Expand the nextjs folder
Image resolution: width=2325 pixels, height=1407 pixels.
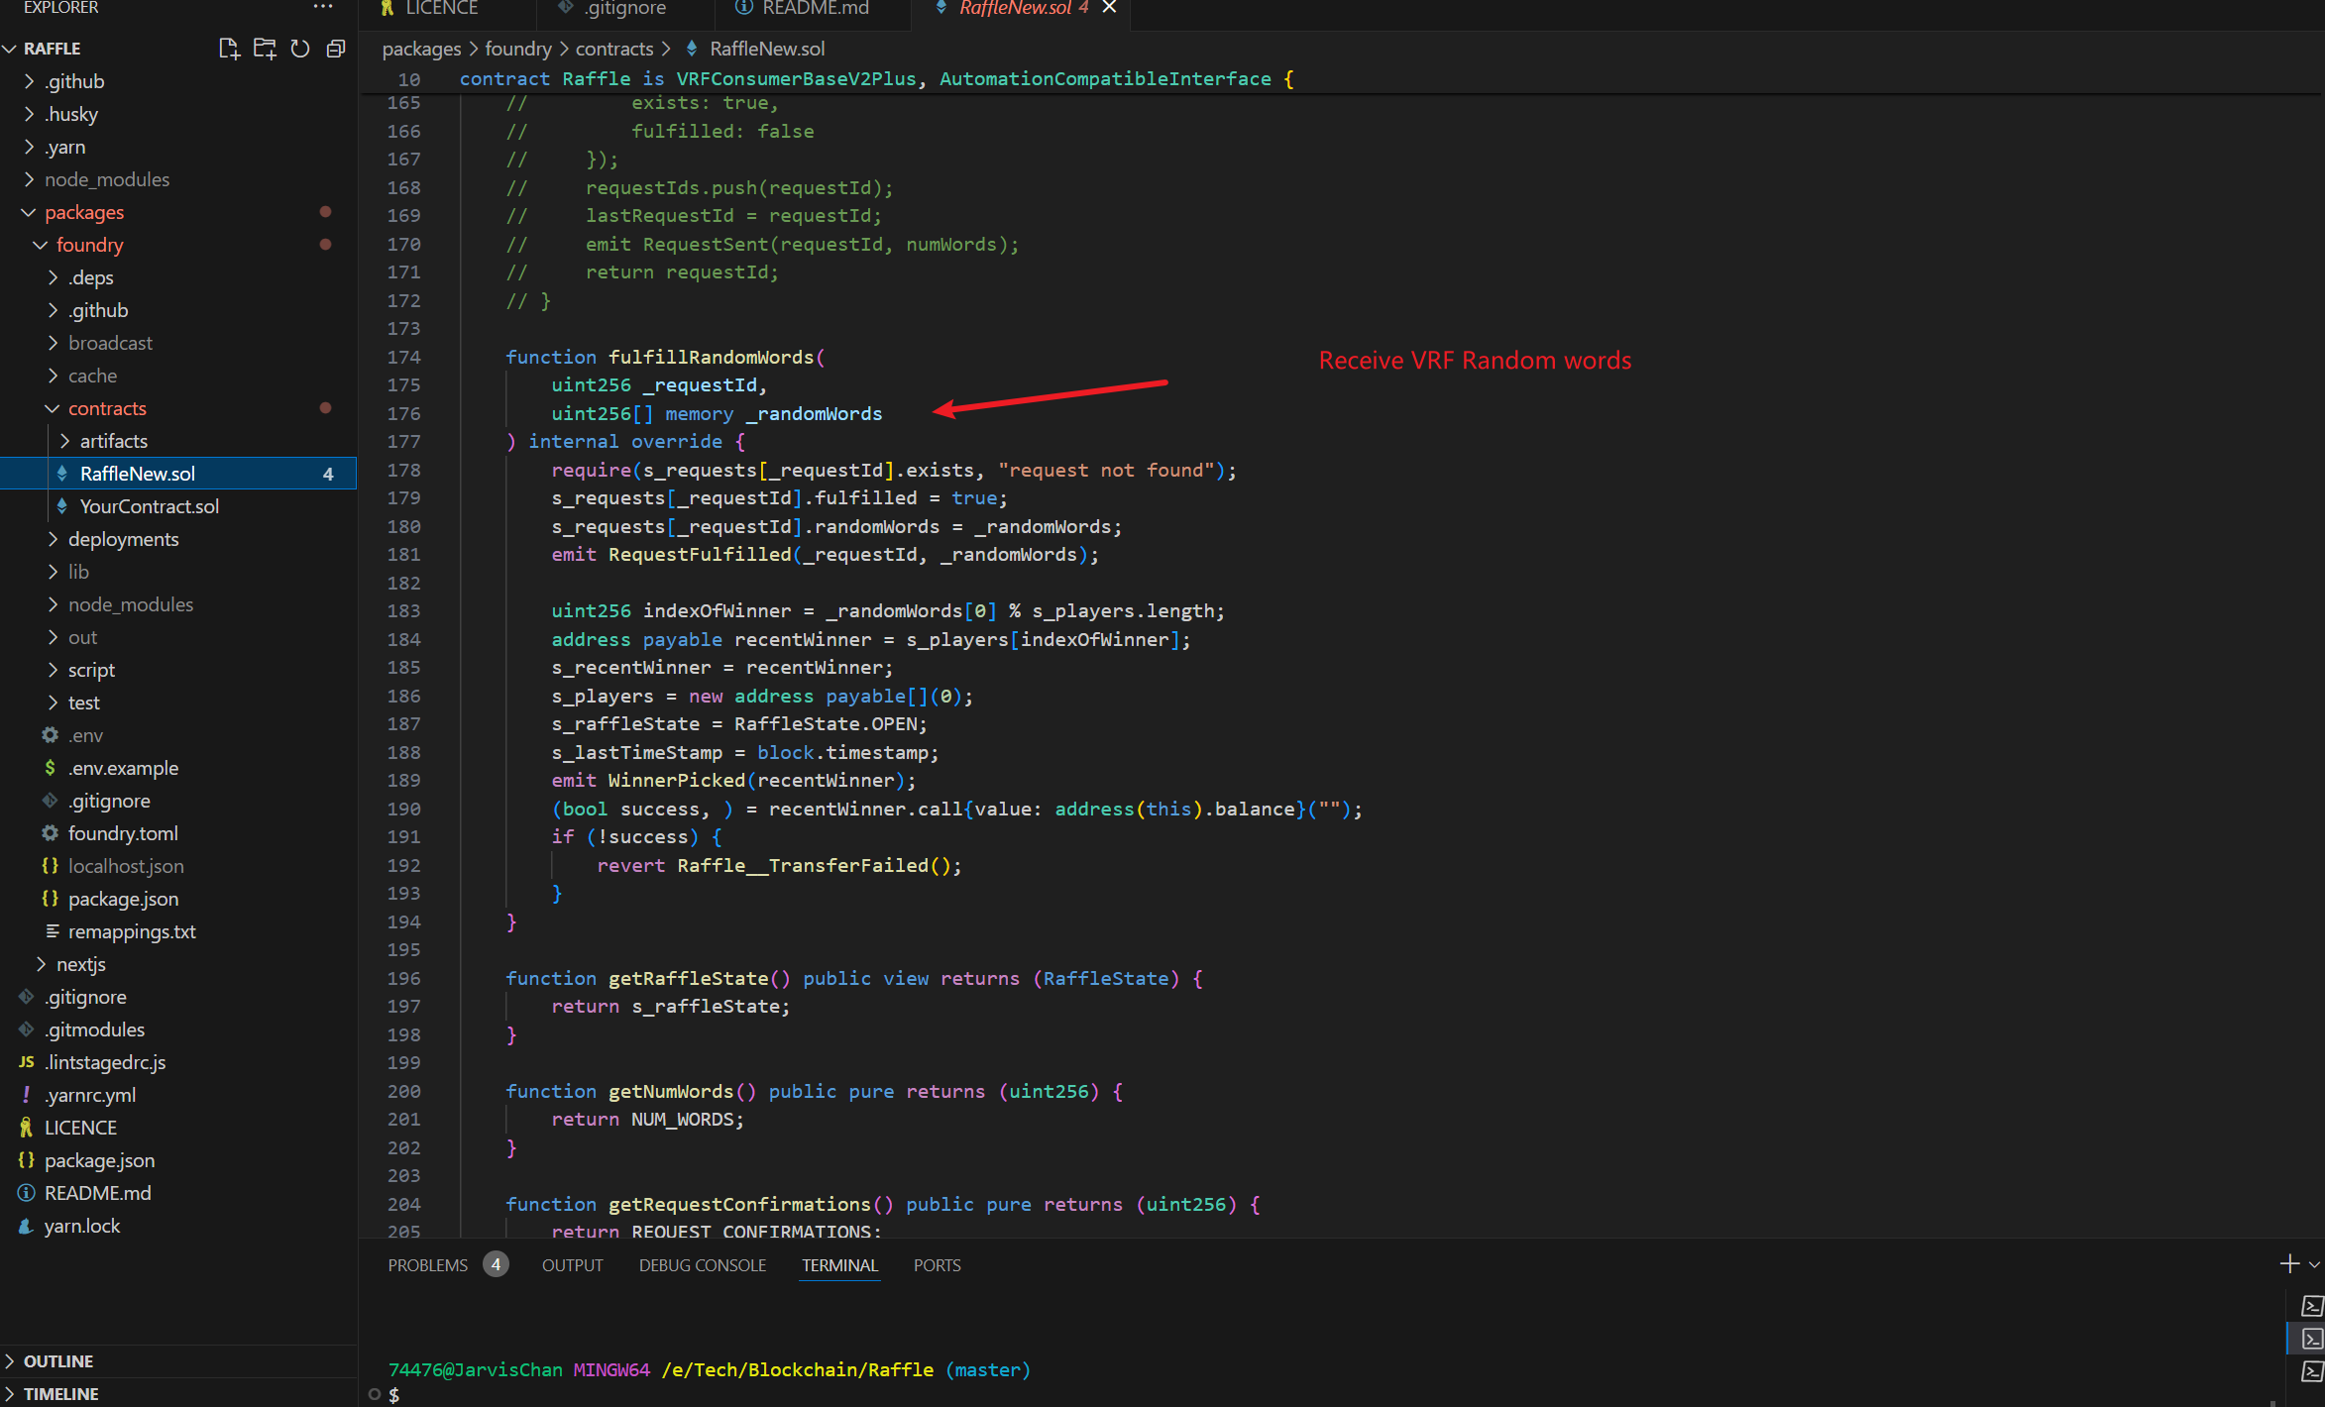click(x=178, y=964)
